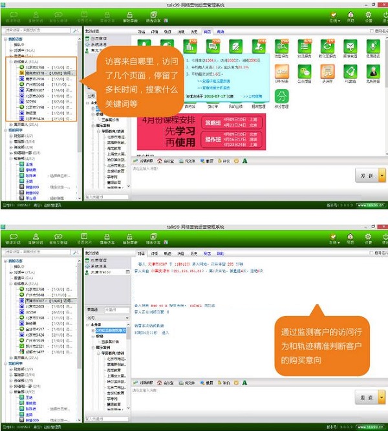The image size is (388, 431).
Task: Click the 发送 send button in upper window
Action: (x=367, y=175)
